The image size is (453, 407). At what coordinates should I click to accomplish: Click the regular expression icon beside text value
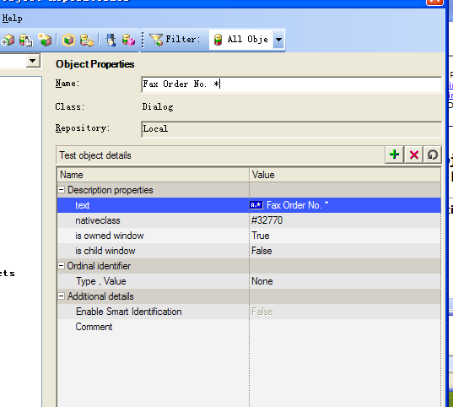tap(256, 205)
